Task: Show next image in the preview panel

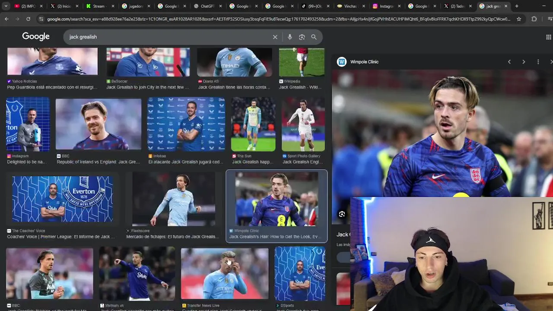Action: 524,62
